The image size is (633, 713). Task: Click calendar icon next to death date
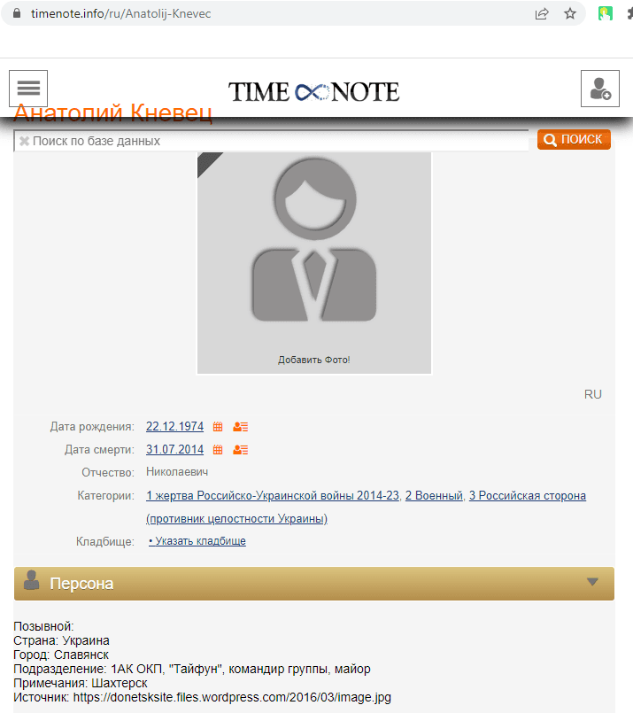pyautogui.click(x=218, y=450)
